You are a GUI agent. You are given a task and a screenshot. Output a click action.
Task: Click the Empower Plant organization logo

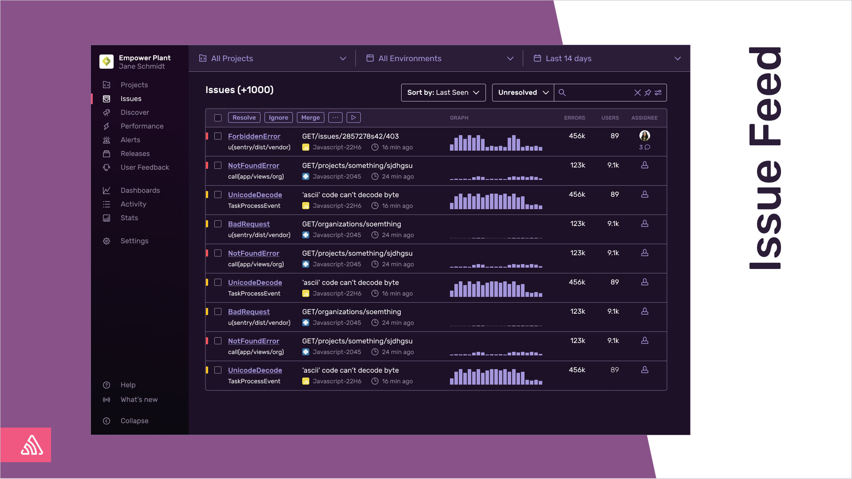(106, 62)
